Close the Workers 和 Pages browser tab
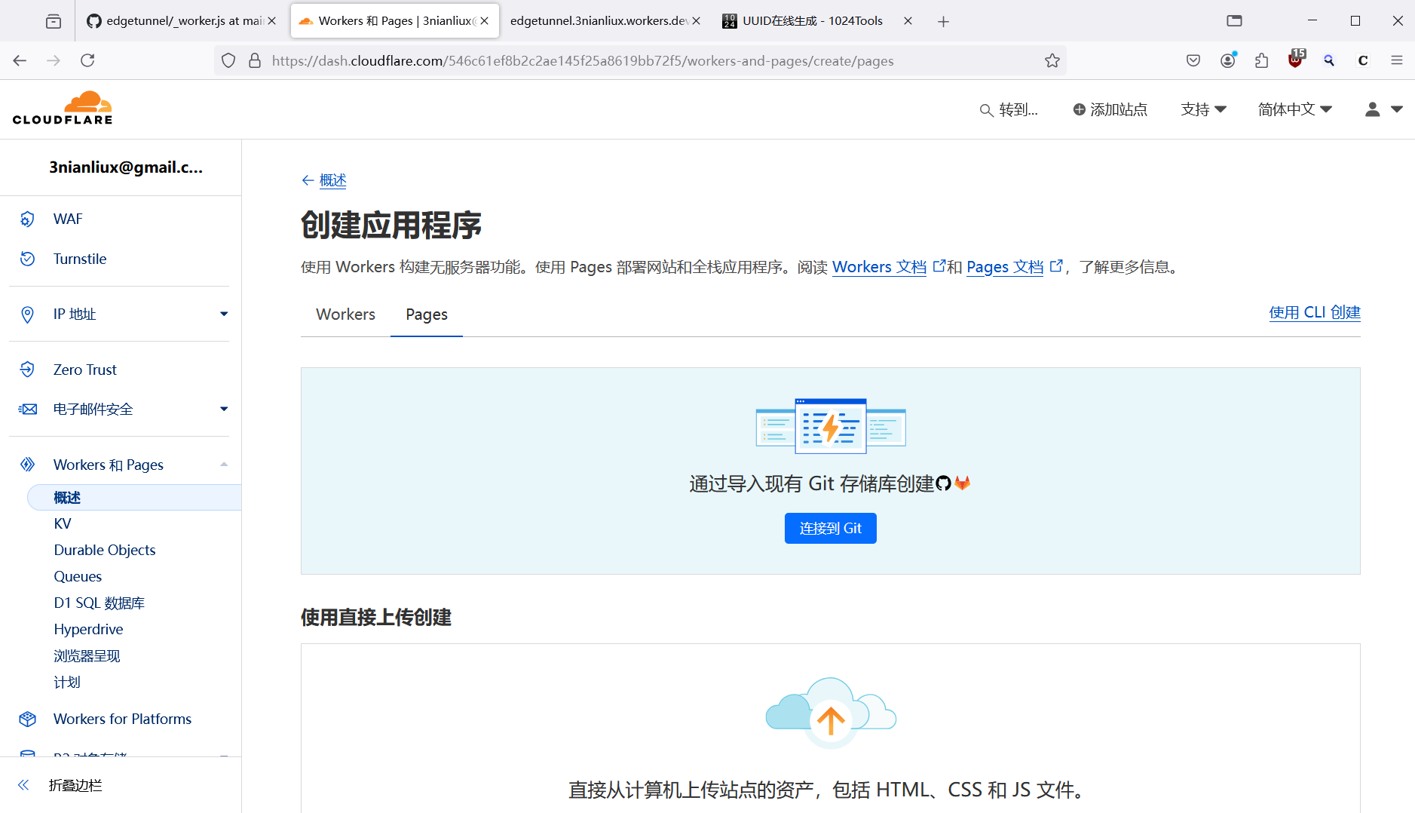This screenshot has height=813, width=1415. click(x=485, y=21)
